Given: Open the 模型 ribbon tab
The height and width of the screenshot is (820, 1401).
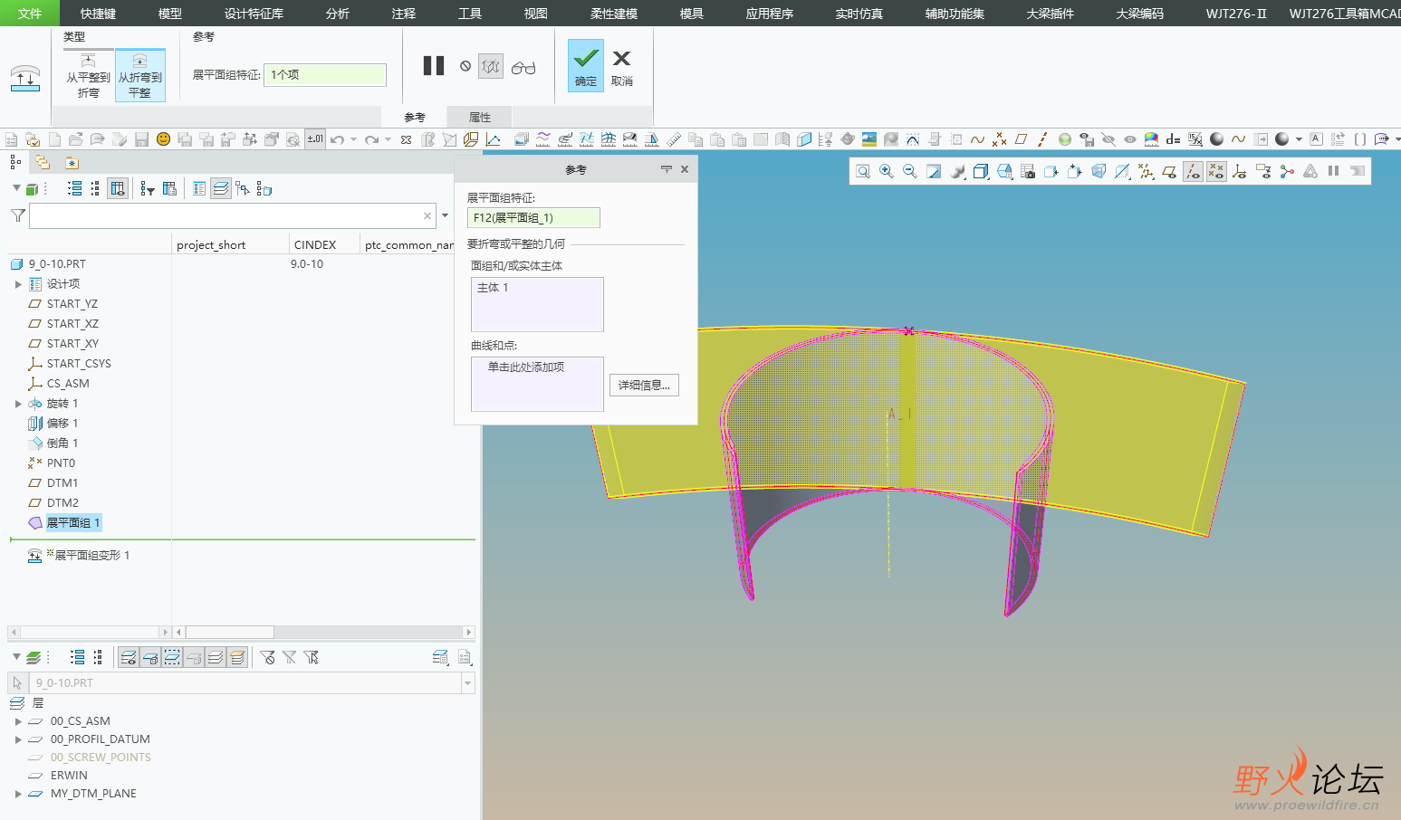Looking at the screenshot, I should tap(170, 14).
